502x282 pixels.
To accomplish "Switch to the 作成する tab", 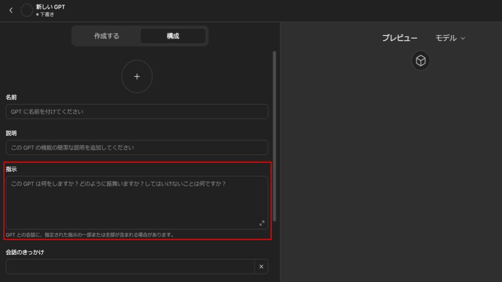I will 107,36.
